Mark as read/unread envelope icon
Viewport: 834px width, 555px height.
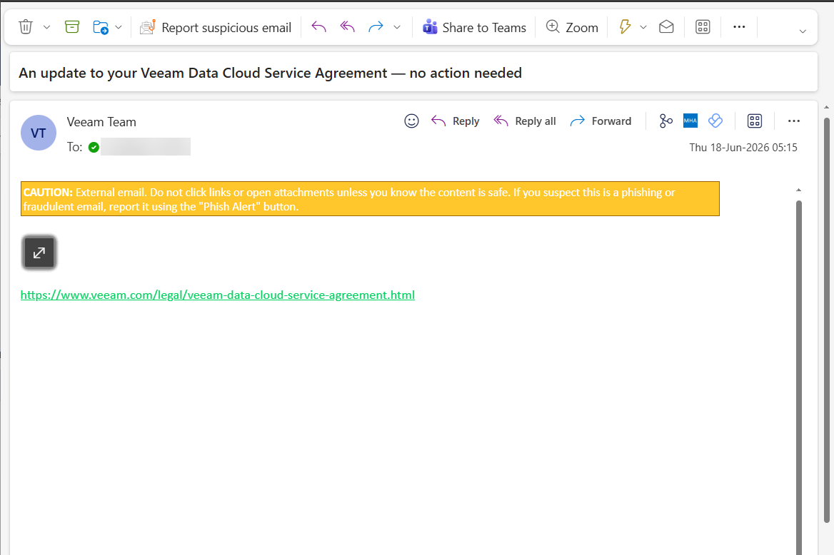click(666, 27)
